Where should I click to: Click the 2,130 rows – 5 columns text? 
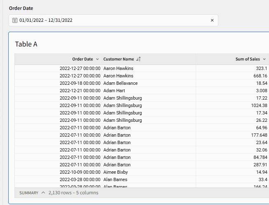coord(73,193)
